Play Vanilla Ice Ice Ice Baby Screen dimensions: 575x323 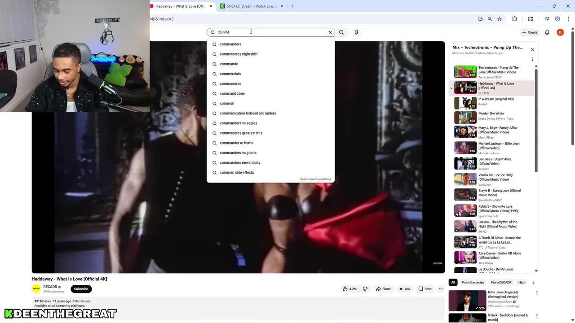(492, 179)
